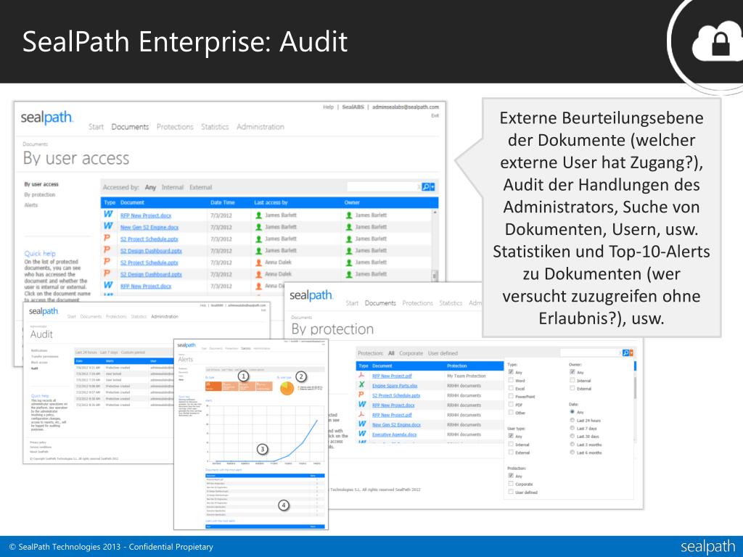Click orange user icon beside Anna Dalek, S2 Design Dashboard.pptx

point(259,274)
